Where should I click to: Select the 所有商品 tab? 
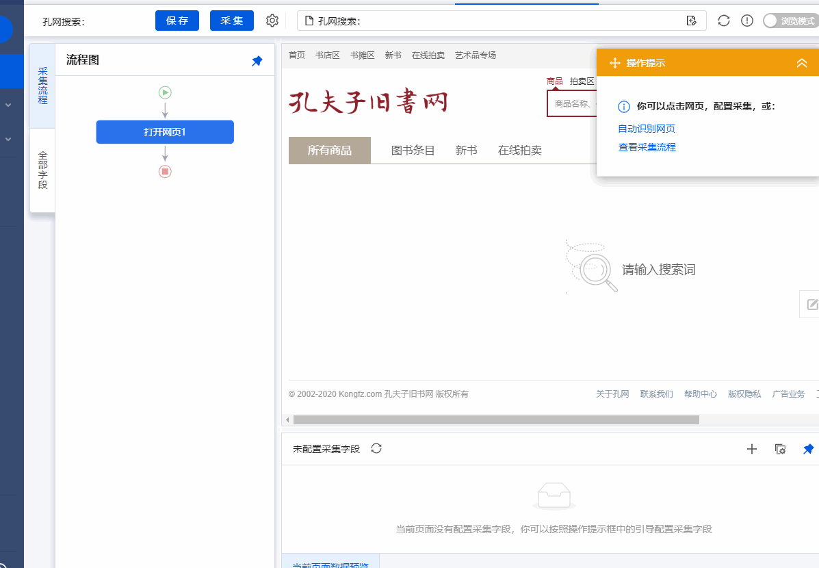click(x=330, y=151)
